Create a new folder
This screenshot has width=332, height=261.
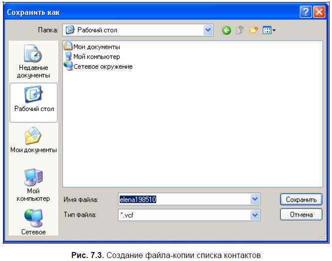pyautogui.click(x=254, y=30)
